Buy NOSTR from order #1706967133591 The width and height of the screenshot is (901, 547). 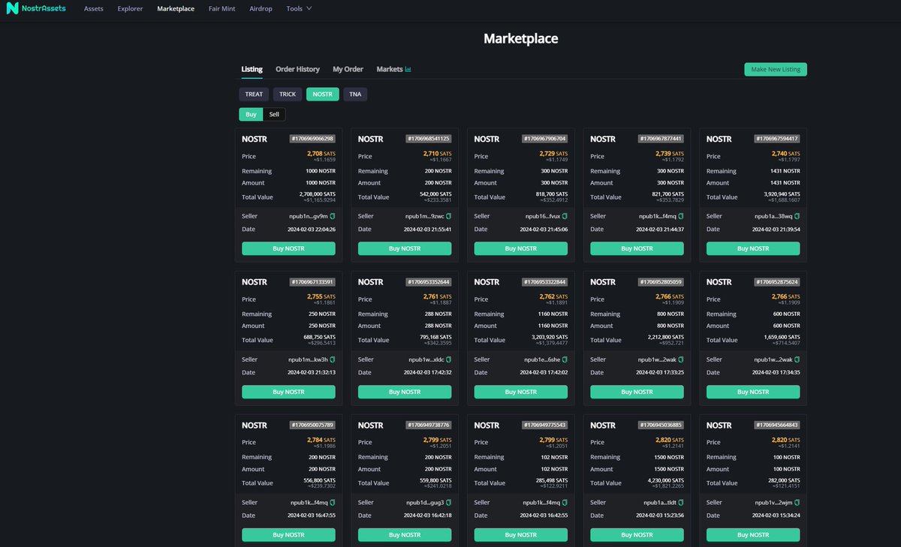[288, 392]
